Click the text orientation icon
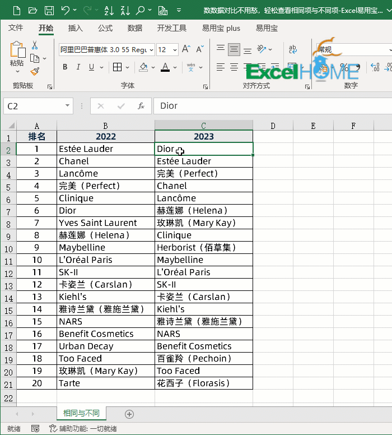This screenshot has height=435, width=392. pos(262,49)
